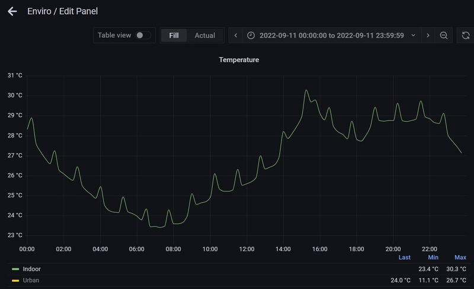Click the clock icon in time picker

(251, 35)
